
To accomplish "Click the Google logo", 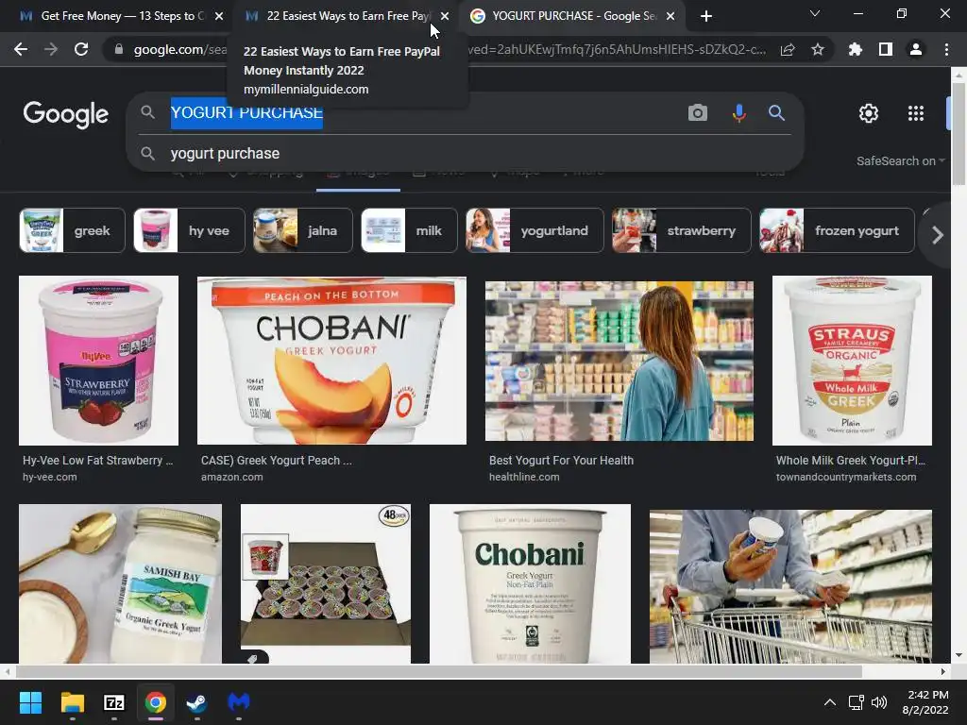I will [66, 114].
